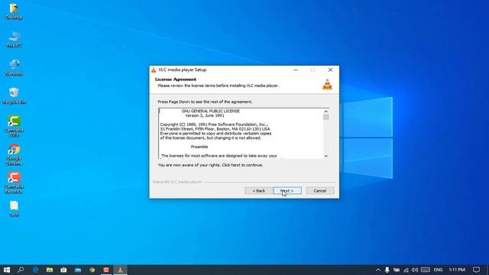This screenshot has height=275, width=489.
Task: Select the Recycle Bin icon
Action: [x=14, y=95]
